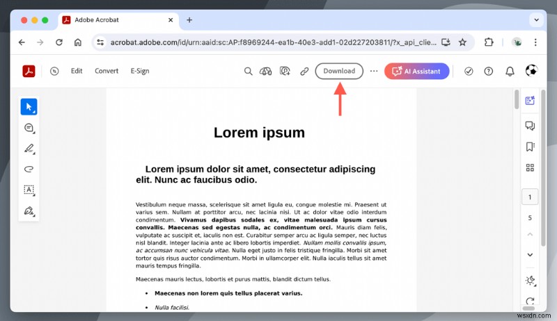This screenshot has width=557, height=321.
Task: Open the Adobe Acrobat home logo
Action: click(29, 71)
